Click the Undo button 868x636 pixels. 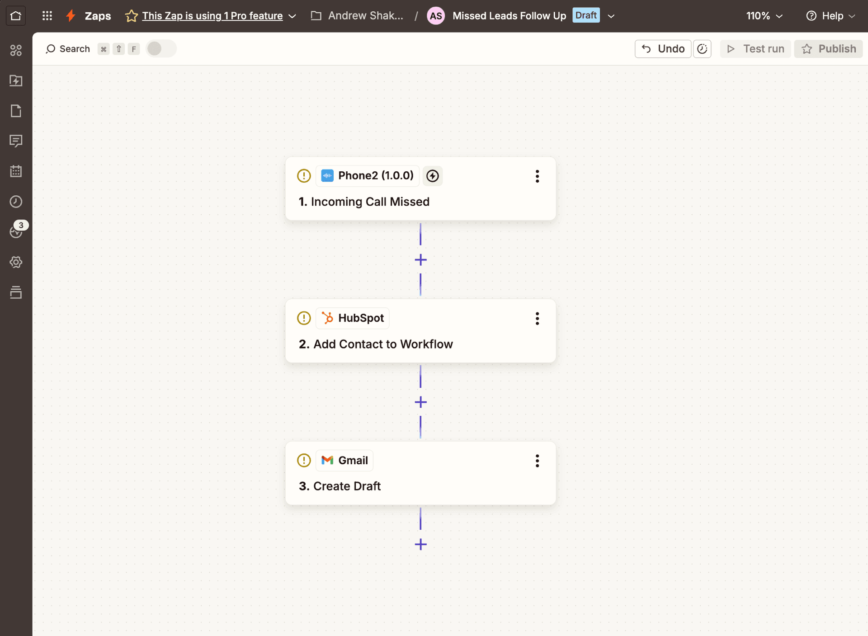tap(663, 49)
